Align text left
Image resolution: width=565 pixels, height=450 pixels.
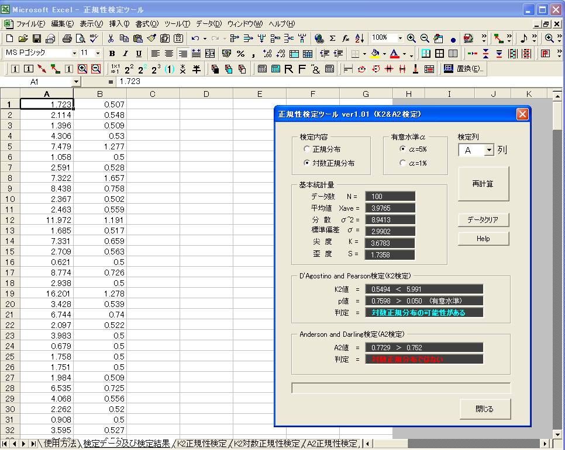tap(156, 54)
